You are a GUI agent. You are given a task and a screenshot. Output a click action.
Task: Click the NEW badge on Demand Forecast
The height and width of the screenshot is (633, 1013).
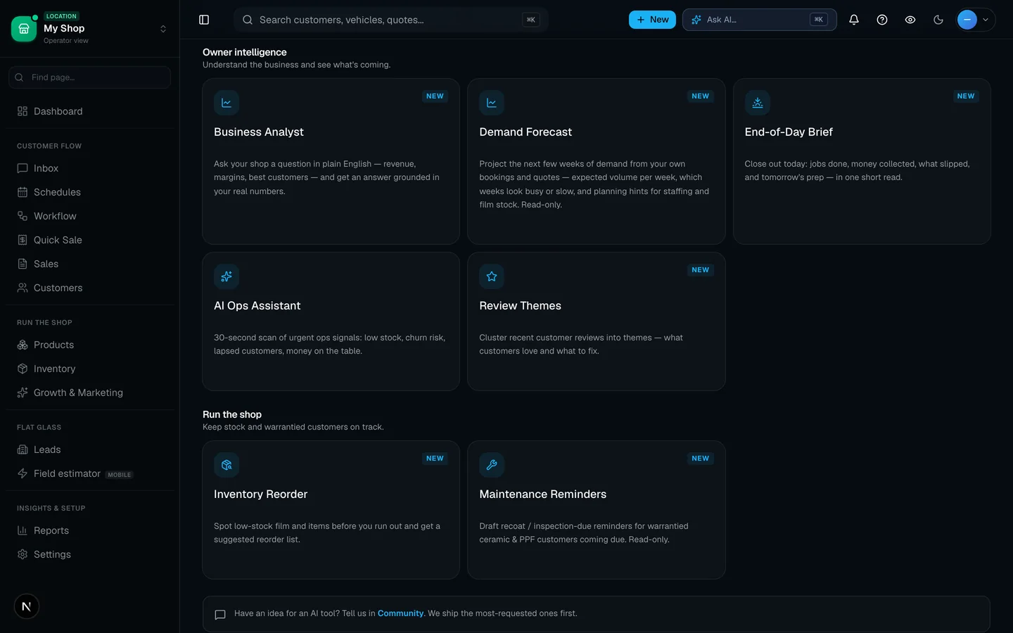(x=700, y=96)
